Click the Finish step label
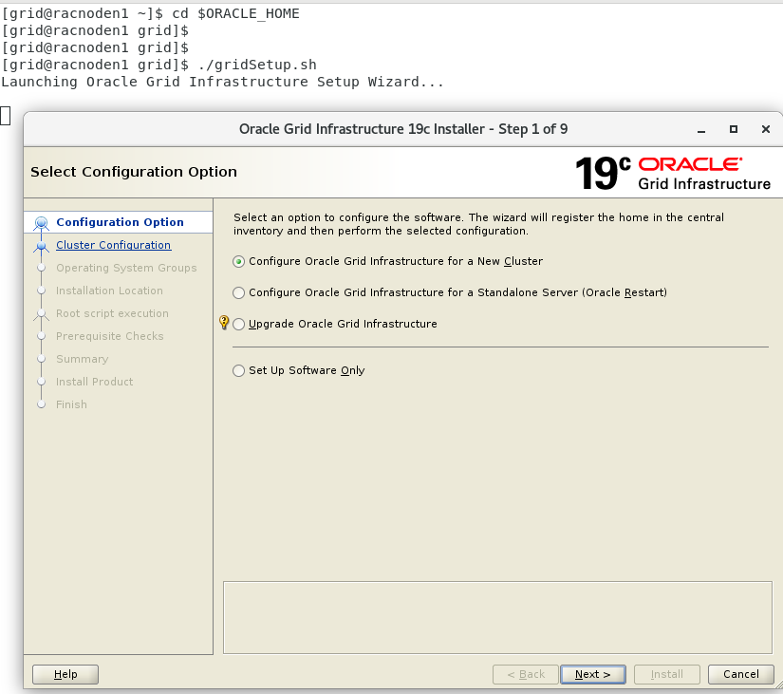The width and height of the screenshot is (783, 694). (71, 404)
